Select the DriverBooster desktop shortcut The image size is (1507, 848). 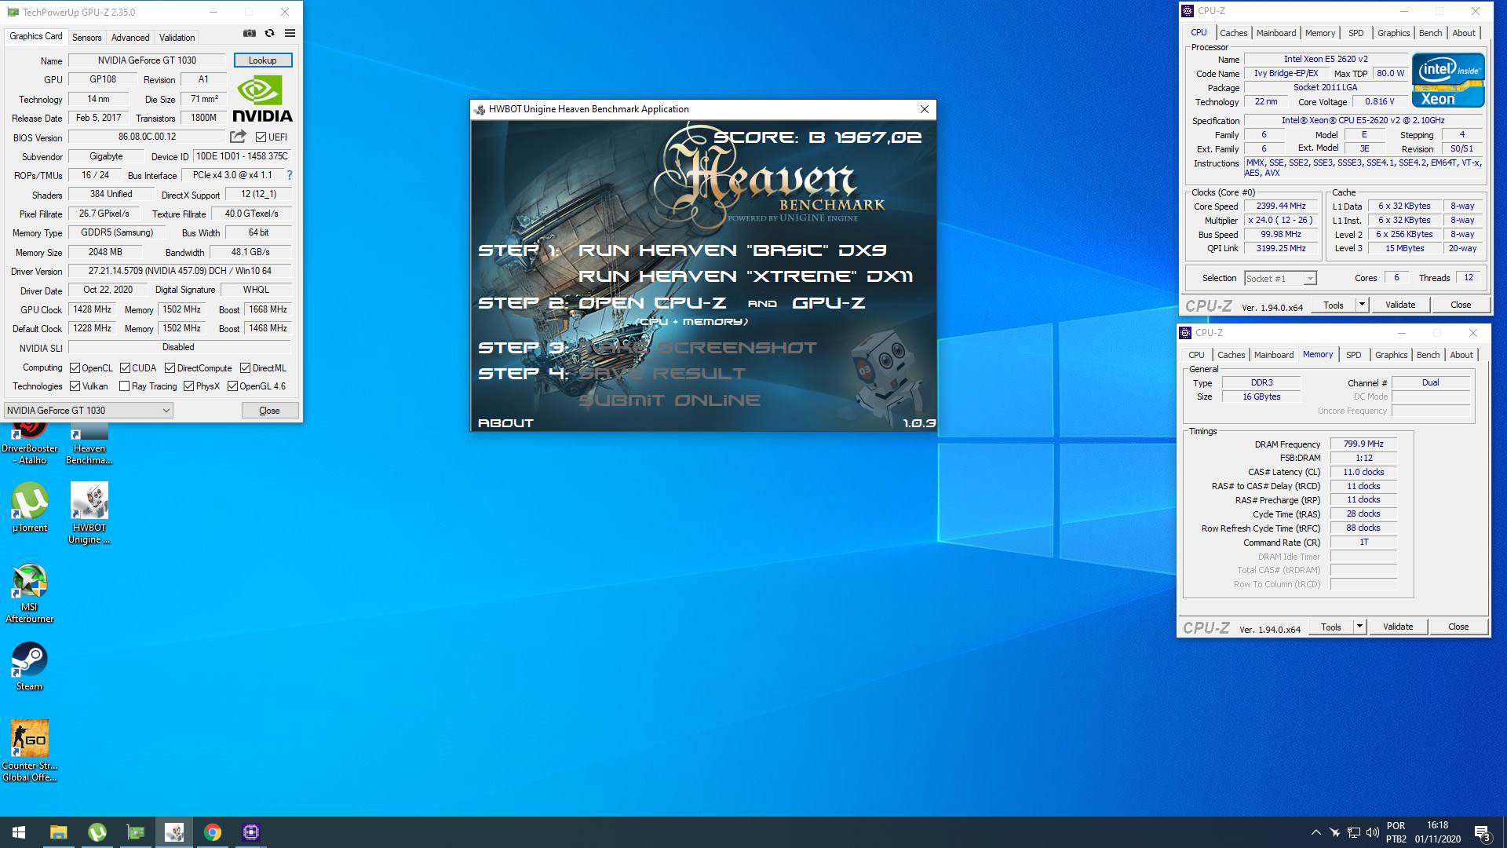tap(30, 444)
